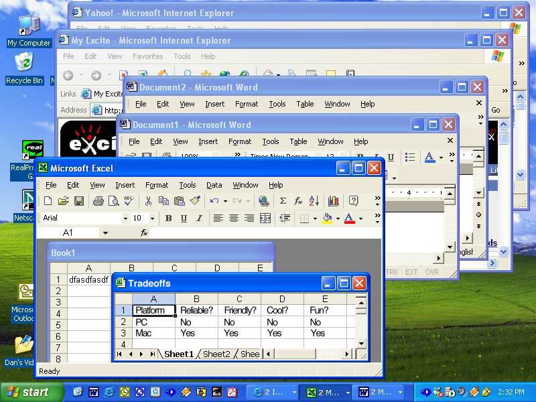Screen dimensions: 536x402
Task: Open the Fill Color dropdown arrow
Action: (x=338, y=218)
